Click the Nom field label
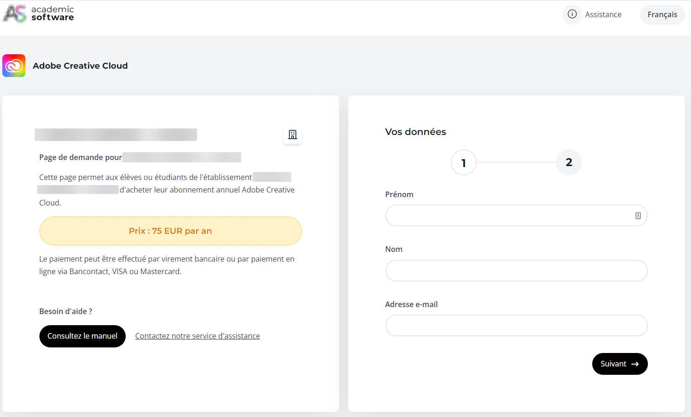 [x=394, y=249]
